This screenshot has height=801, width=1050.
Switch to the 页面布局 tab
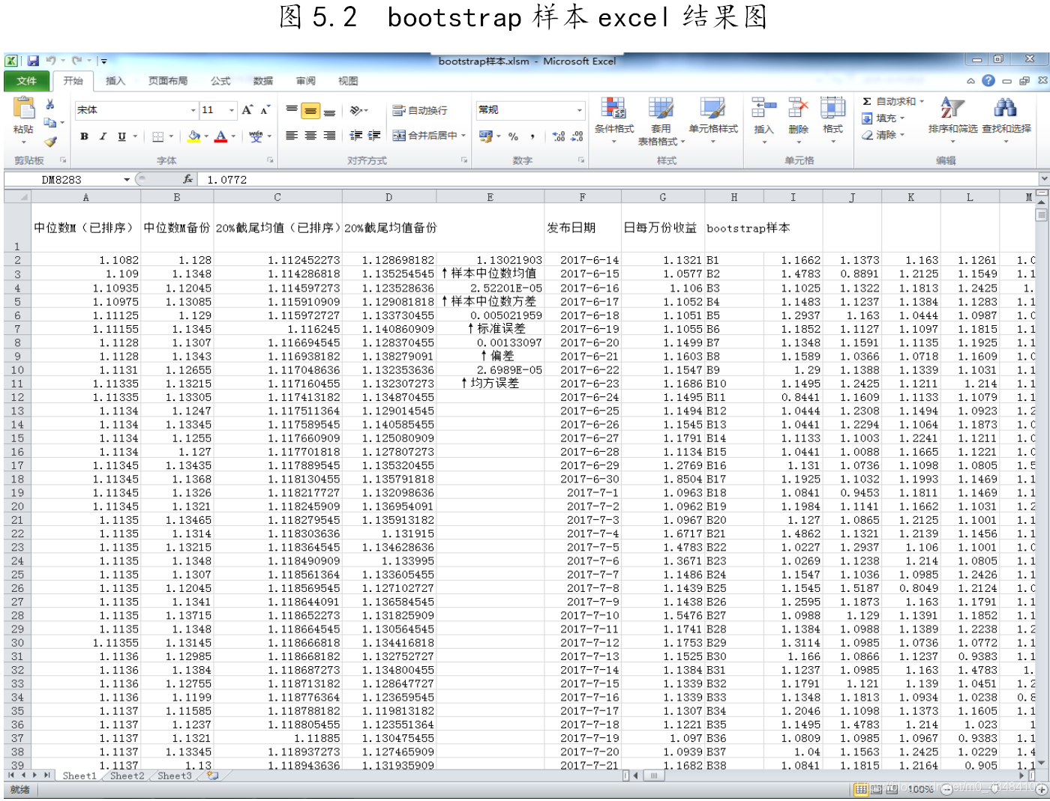point(168,81)
